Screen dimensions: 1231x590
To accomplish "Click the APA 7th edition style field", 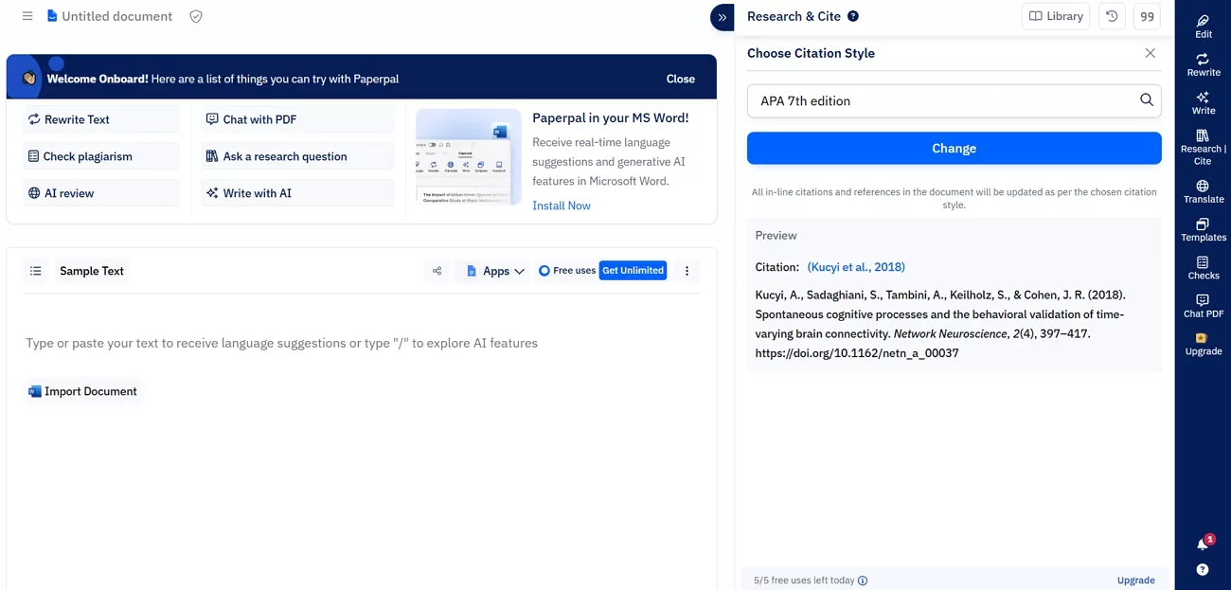I will click(x=954, y=100).
